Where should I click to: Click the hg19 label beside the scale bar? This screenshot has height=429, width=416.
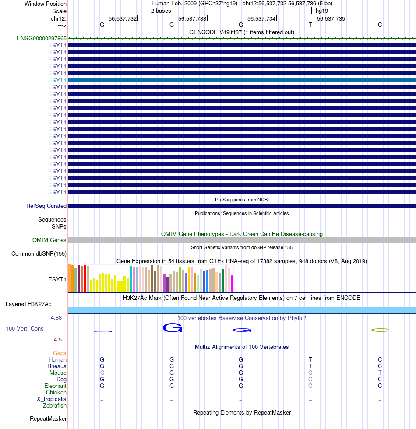click(x=322, y=11)
